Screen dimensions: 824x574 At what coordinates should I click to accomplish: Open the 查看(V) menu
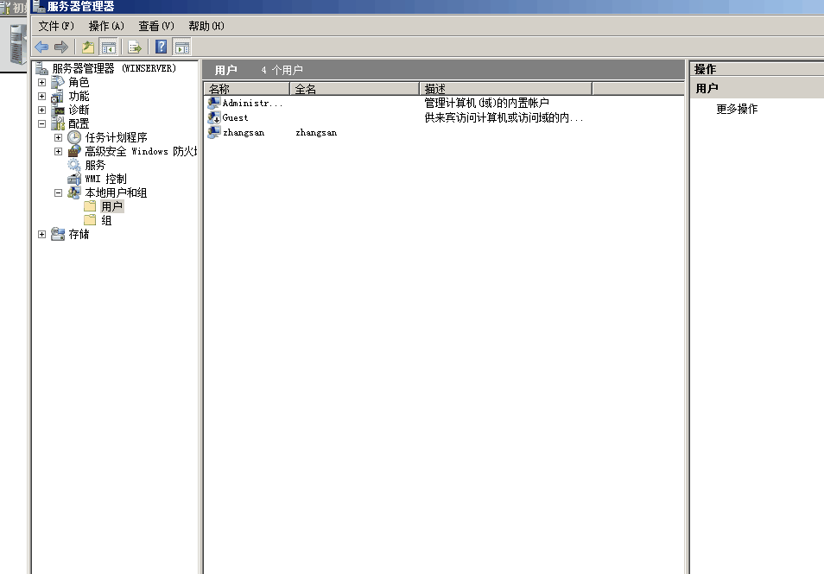156,26
